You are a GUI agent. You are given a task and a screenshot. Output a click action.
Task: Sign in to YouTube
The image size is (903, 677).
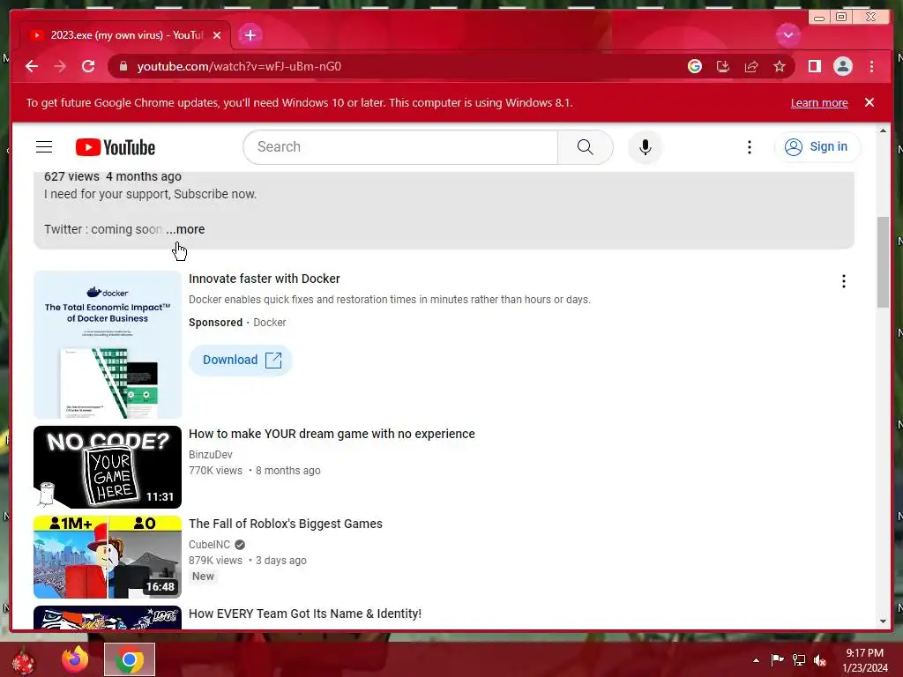tap(817, 147)
